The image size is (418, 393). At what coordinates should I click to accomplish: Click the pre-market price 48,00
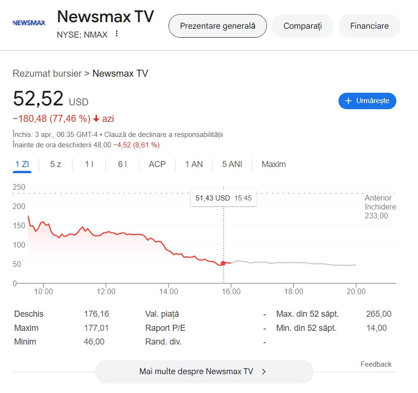[102, 145]
